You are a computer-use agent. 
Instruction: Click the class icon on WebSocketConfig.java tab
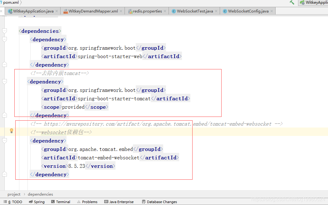(x=225, y=11)
